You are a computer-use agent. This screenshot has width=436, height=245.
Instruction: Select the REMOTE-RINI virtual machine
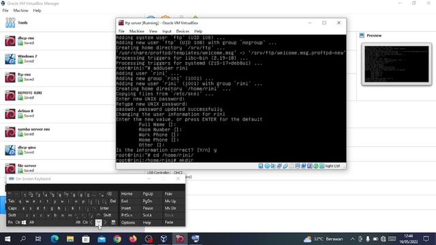click(59, 95)
